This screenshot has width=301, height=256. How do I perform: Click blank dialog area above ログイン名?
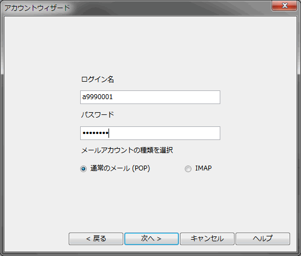[150, 46]
